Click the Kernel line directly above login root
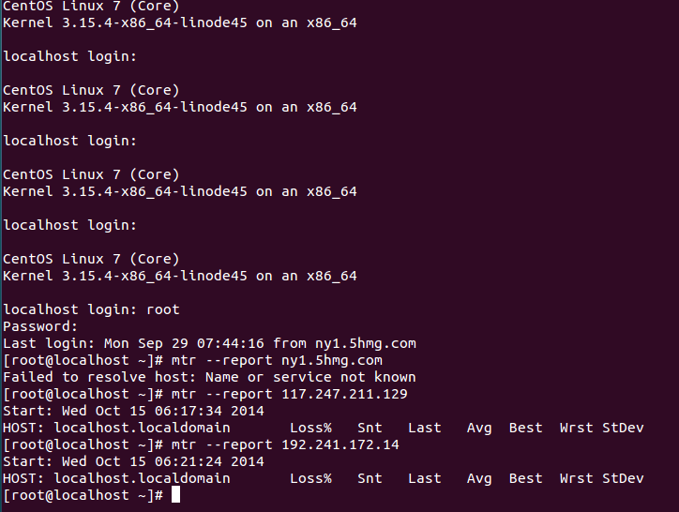Viewport: 679px width, 512px height. [180, 276]
